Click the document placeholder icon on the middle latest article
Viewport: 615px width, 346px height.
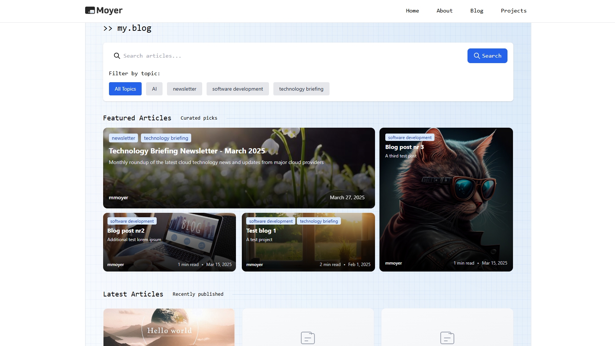[307, 338]
